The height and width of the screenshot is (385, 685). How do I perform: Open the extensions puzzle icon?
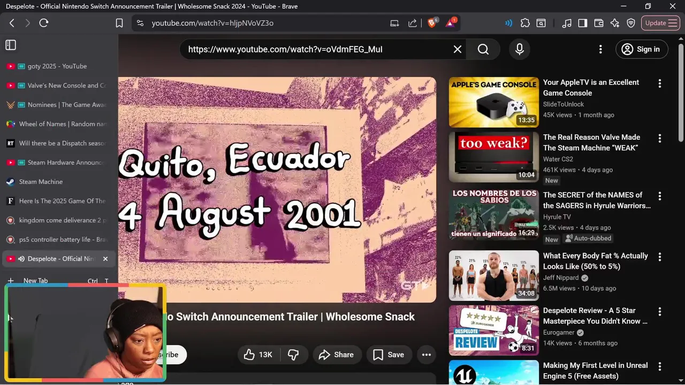click(525, 23)
